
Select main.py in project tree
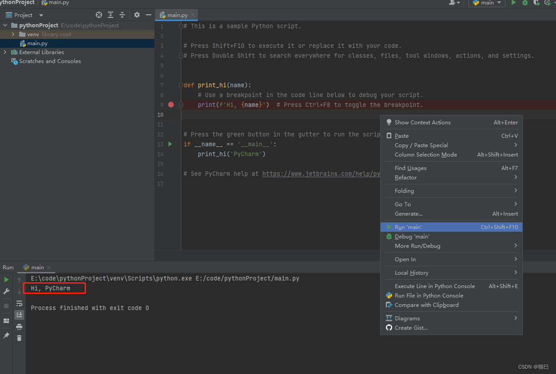(x=37, y=43)
